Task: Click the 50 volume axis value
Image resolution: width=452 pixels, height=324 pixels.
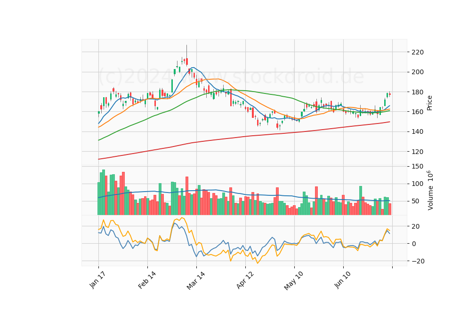Action: (x=416, y=201)
